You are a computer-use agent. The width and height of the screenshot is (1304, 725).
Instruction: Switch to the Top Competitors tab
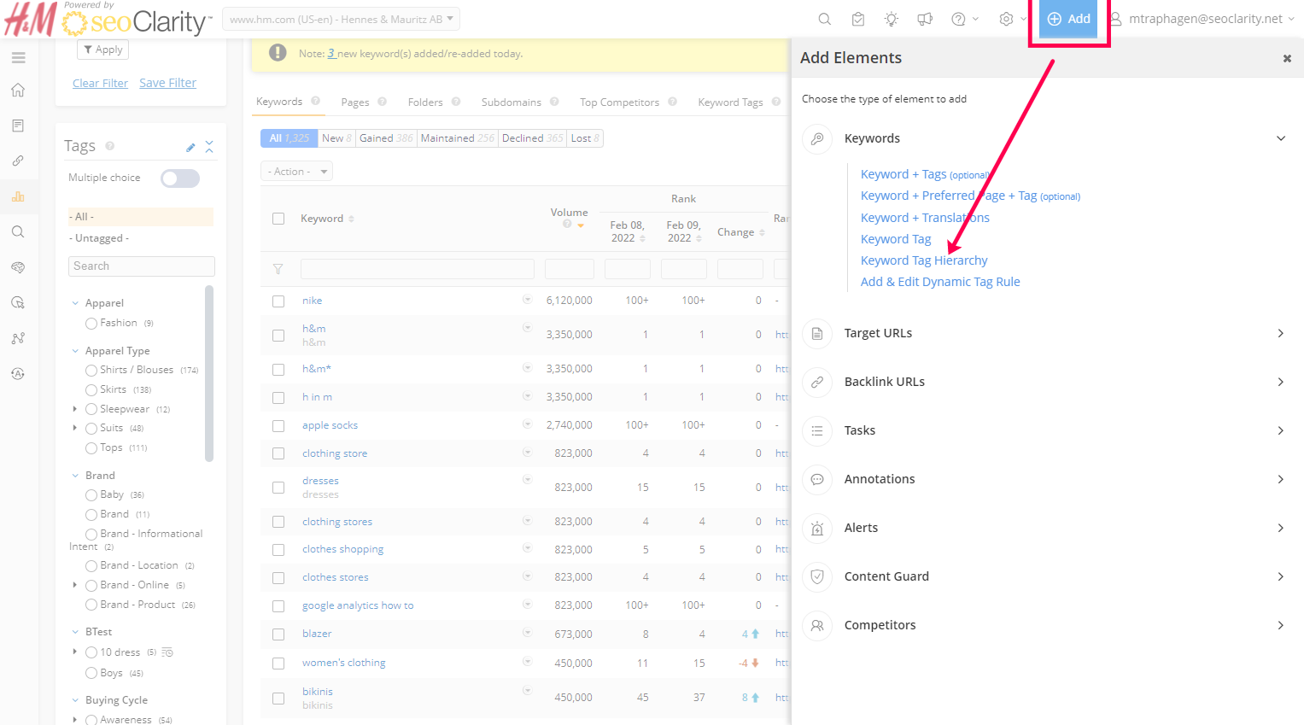coord(619,102)
